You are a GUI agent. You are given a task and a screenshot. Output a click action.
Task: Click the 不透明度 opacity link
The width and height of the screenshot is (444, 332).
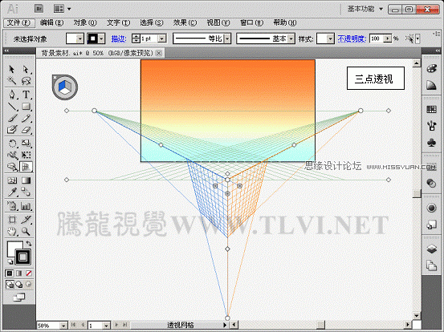click(x=352, y=38)
